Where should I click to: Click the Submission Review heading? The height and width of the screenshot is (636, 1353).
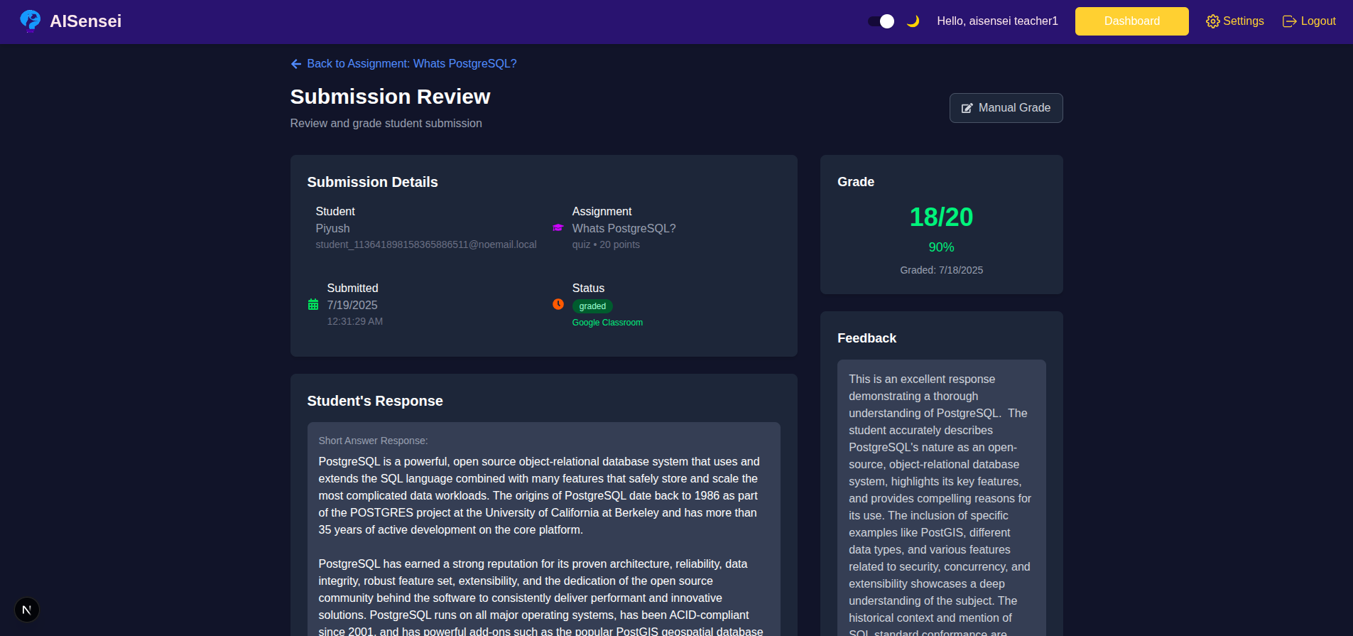(390, 97)
